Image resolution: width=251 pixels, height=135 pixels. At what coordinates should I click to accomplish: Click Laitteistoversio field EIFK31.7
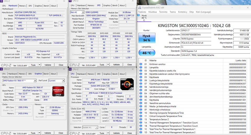click(196, 30)
